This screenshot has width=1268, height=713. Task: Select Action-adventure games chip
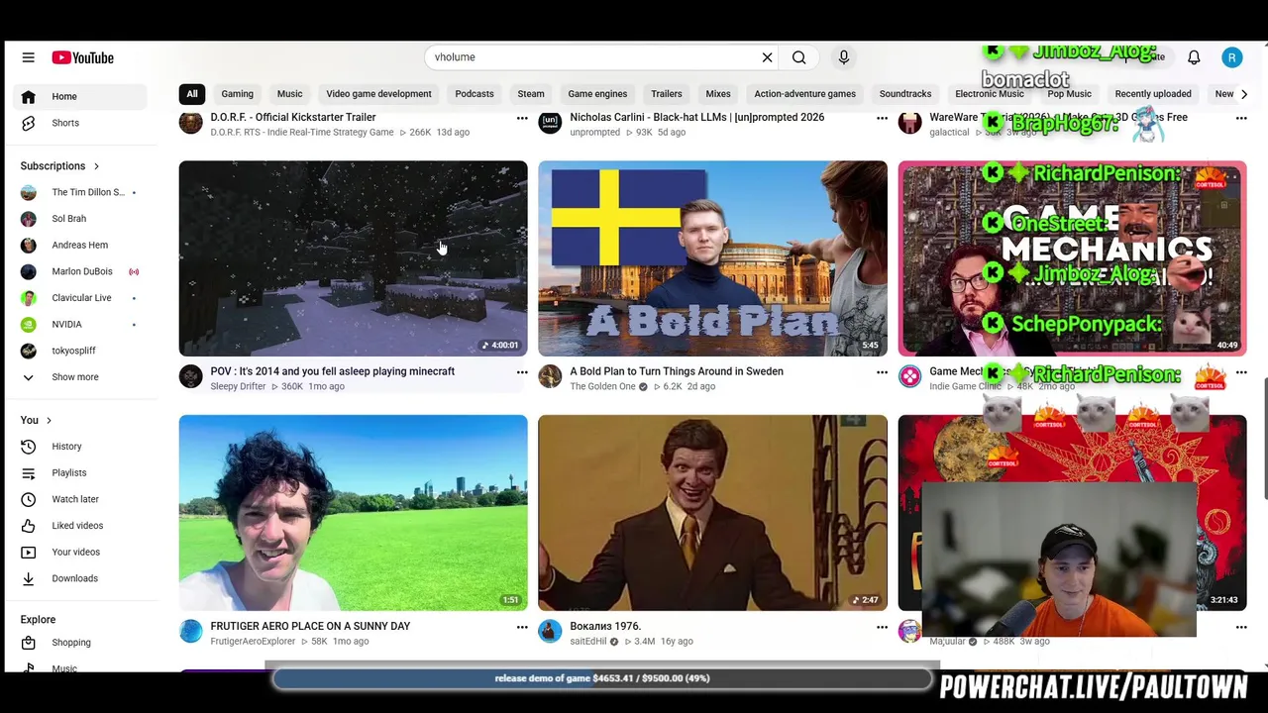(804, 94)
